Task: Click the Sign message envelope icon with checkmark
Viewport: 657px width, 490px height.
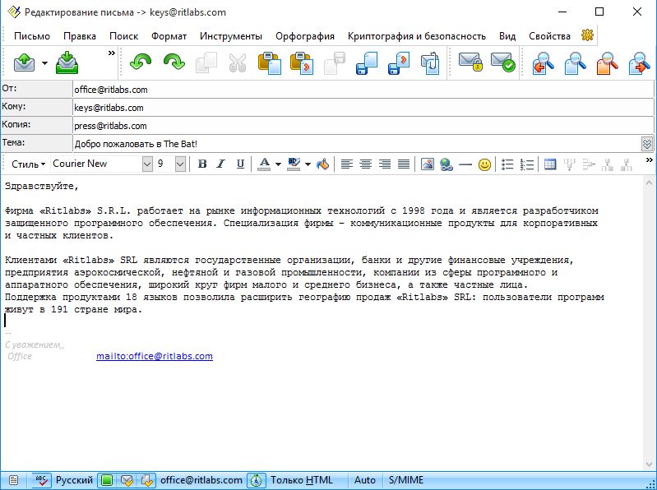Action: (502, 62)
